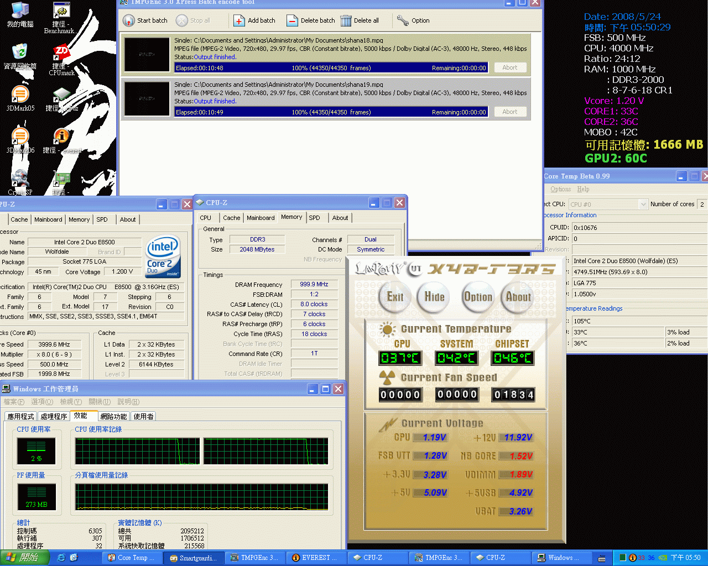
Task: Open My Computer desktop icon
Action: click(x=20, y=15)
